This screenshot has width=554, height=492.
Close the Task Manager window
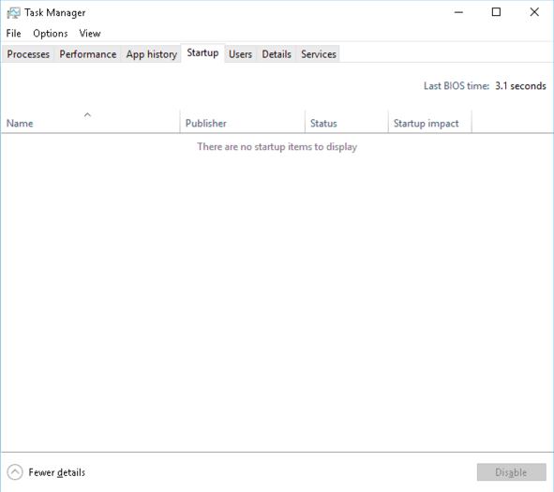coord(534,12)
